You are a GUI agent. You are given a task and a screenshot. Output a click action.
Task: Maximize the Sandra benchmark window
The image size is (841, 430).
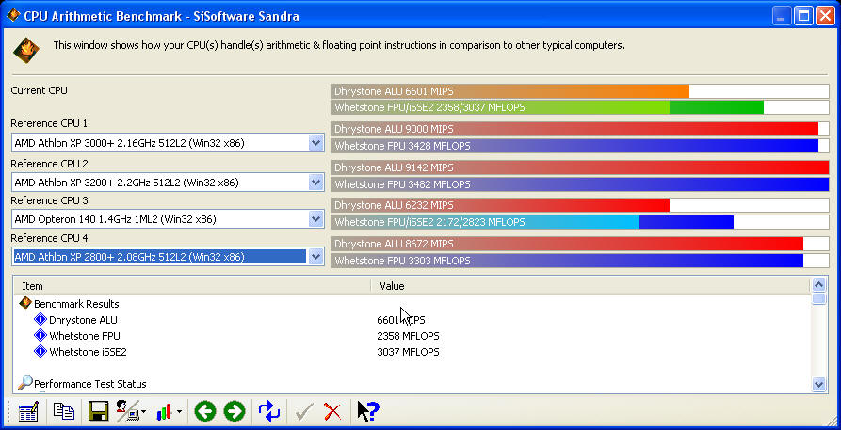[804, 16]
